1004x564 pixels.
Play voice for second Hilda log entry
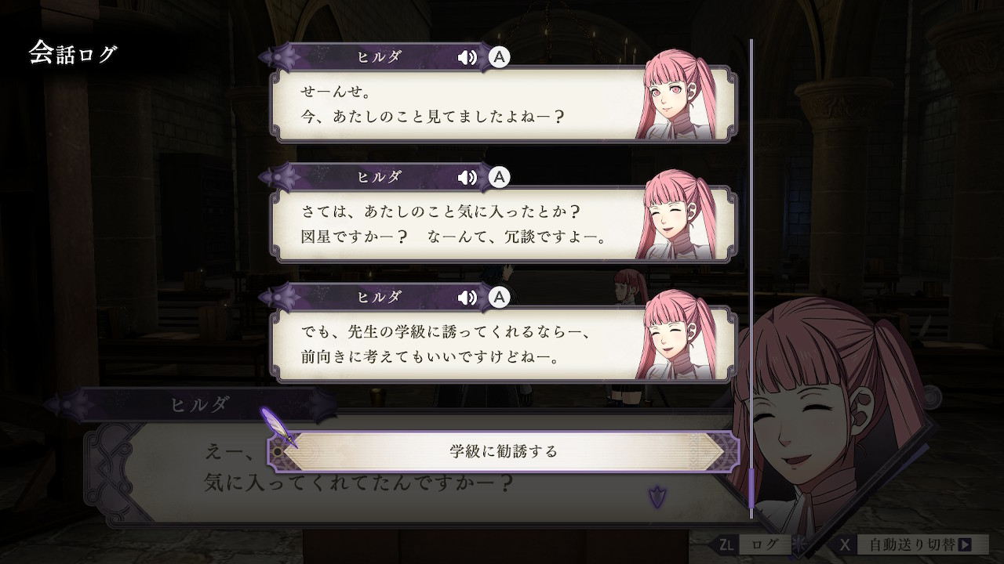click(467, 177)
